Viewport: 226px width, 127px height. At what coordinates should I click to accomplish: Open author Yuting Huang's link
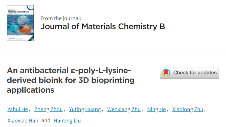click(85, 110)
